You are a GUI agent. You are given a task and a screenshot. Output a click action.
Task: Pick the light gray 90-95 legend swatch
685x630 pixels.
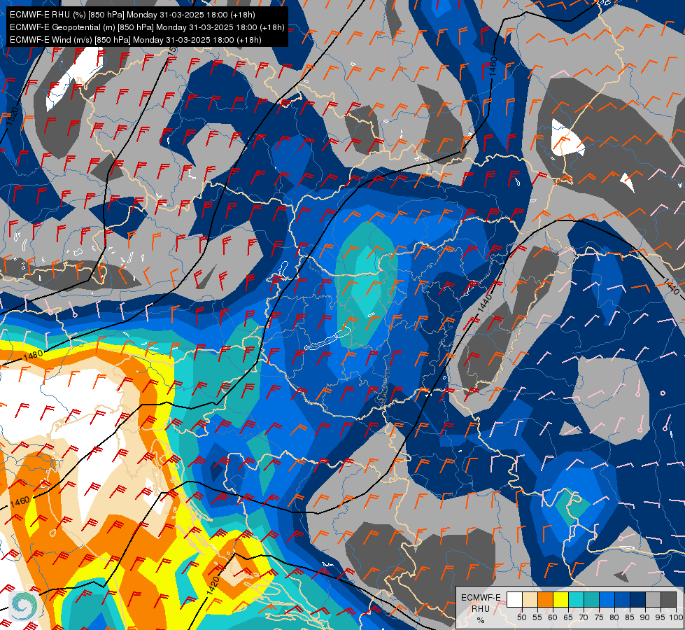[x=653, y=599]
